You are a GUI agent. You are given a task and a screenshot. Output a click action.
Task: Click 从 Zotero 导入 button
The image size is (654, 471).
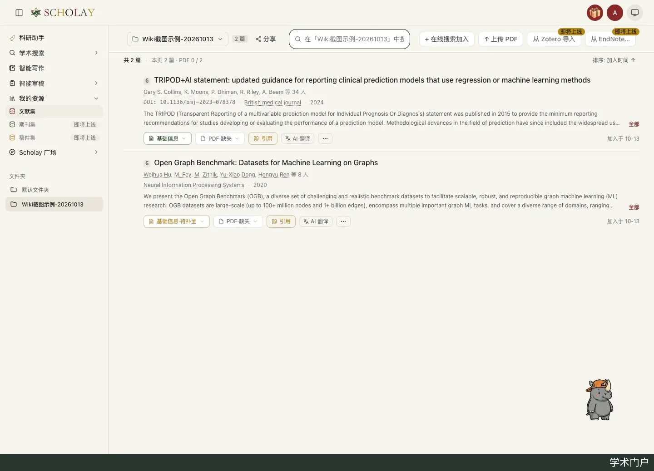tap(554, 39)
